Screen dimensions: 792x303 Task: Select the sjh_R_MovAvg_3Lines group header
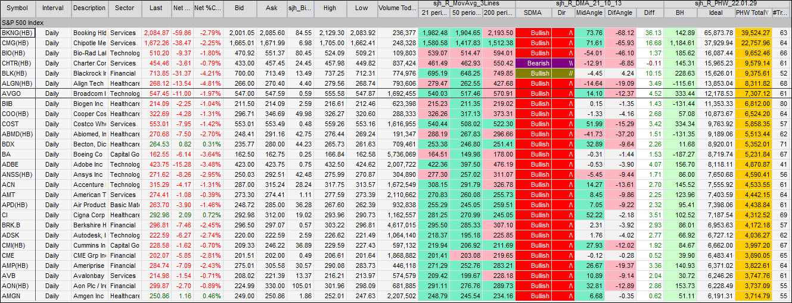click(x=467, y=4)
